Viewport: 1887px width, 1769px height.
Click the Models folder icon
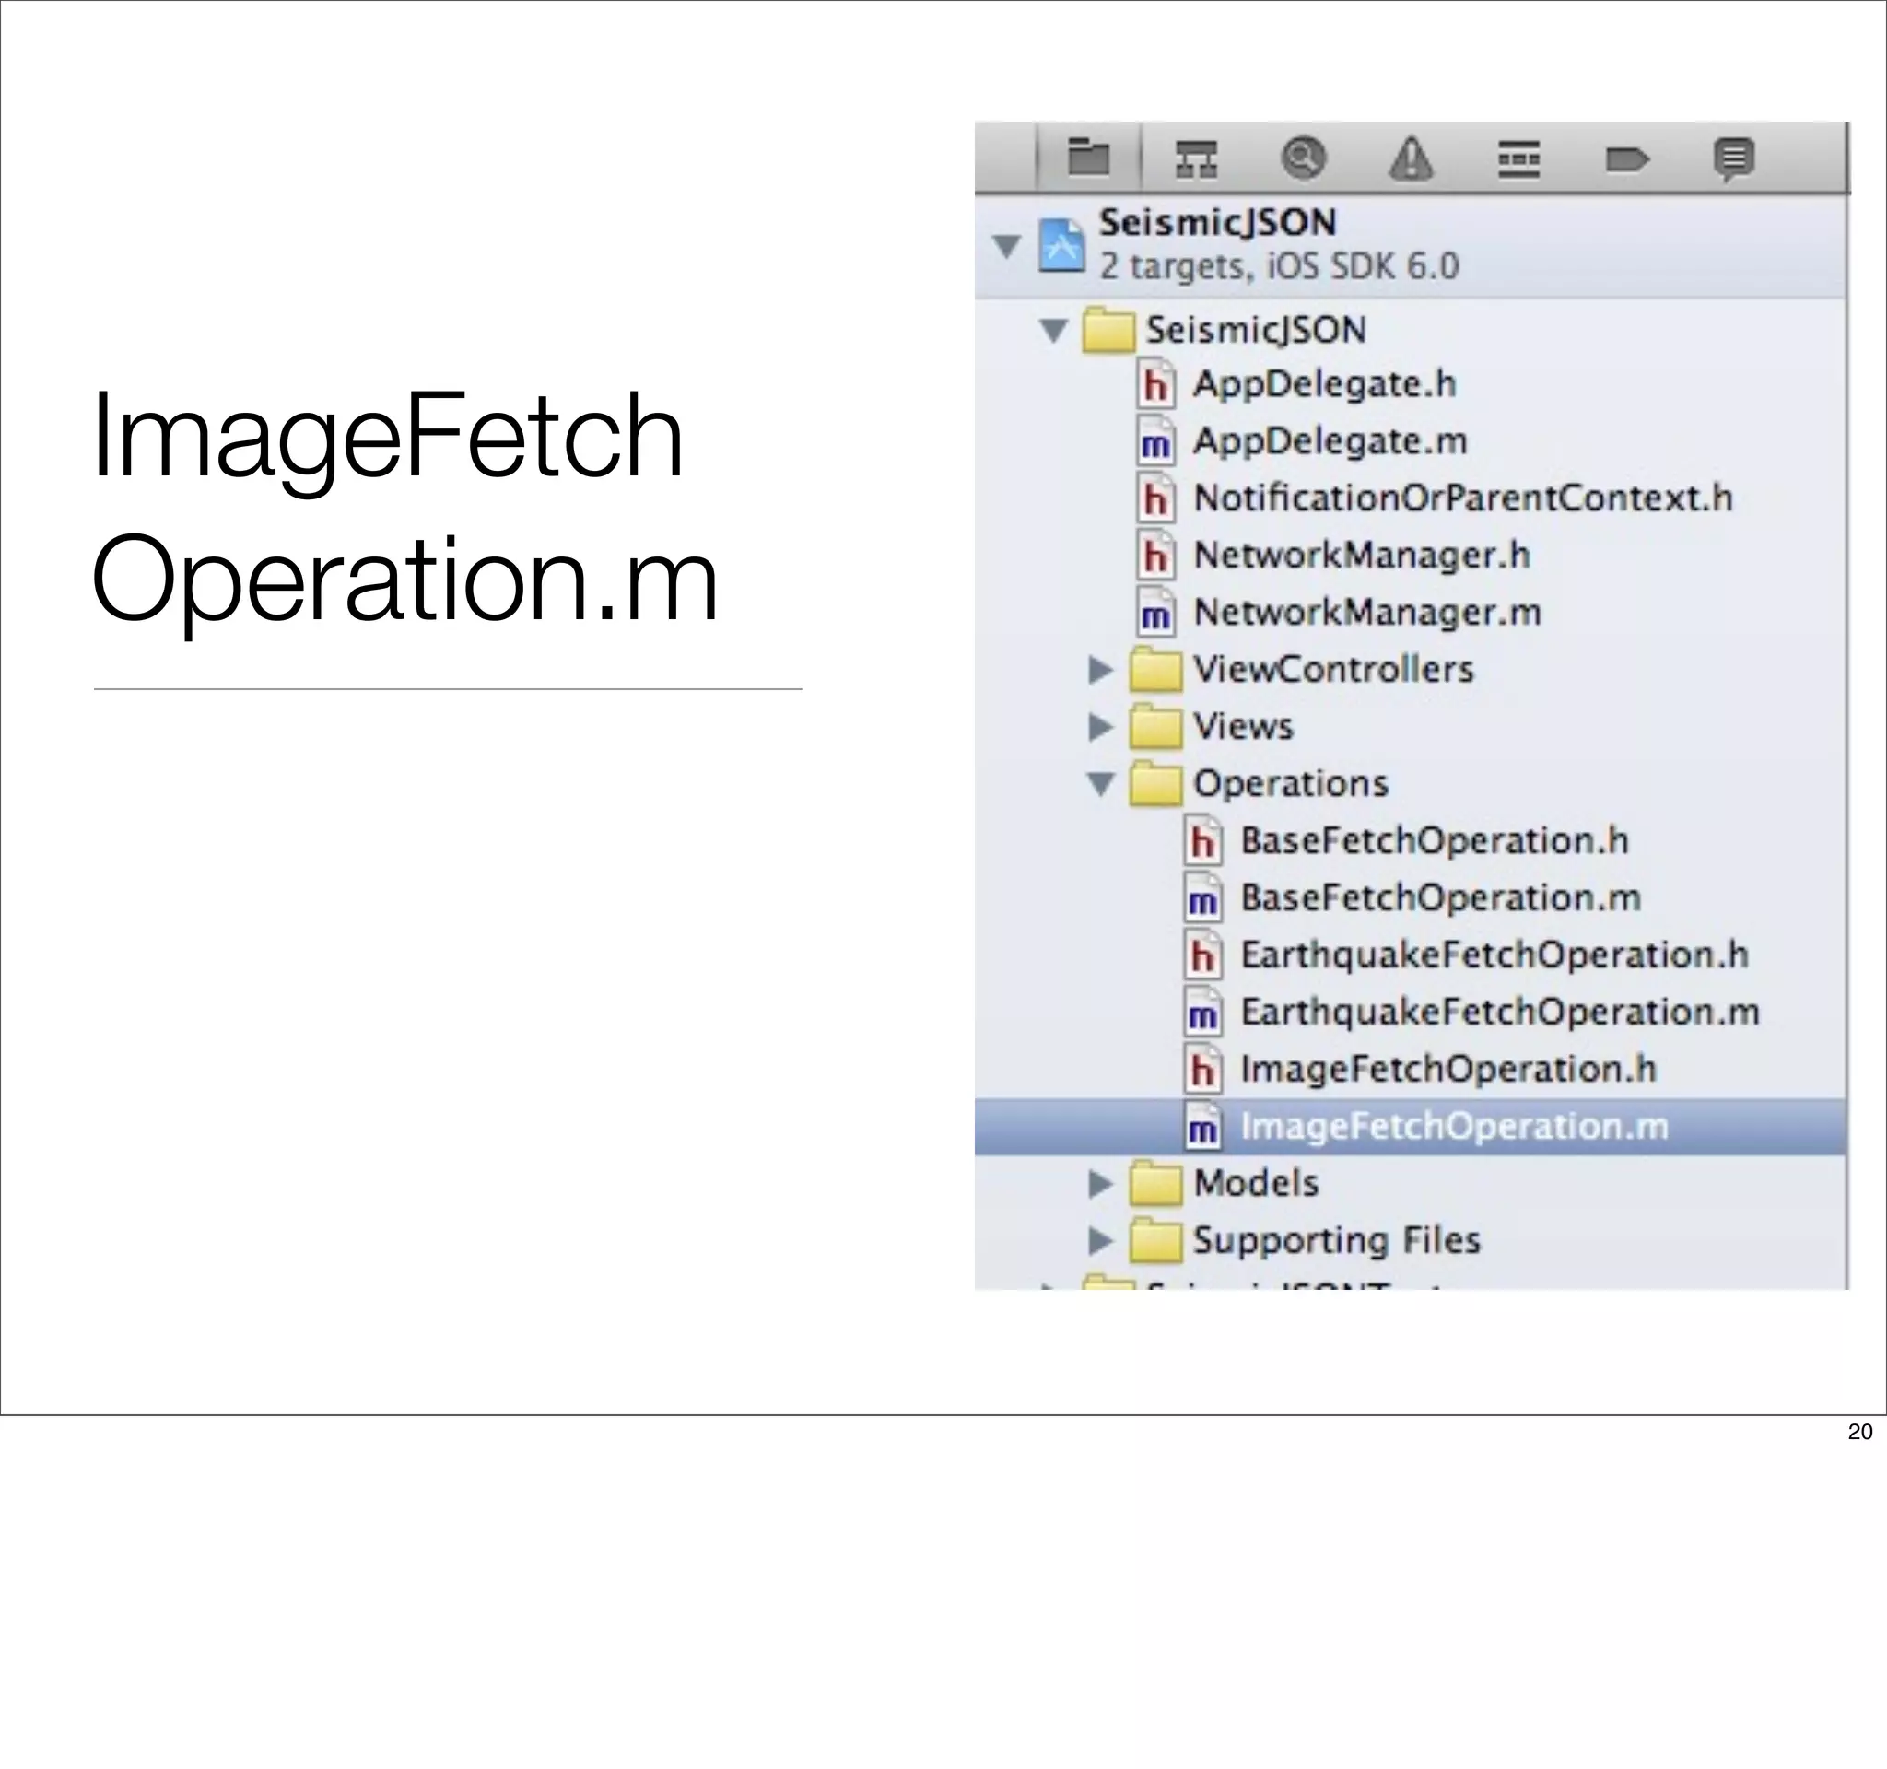coord(1156,1183)
